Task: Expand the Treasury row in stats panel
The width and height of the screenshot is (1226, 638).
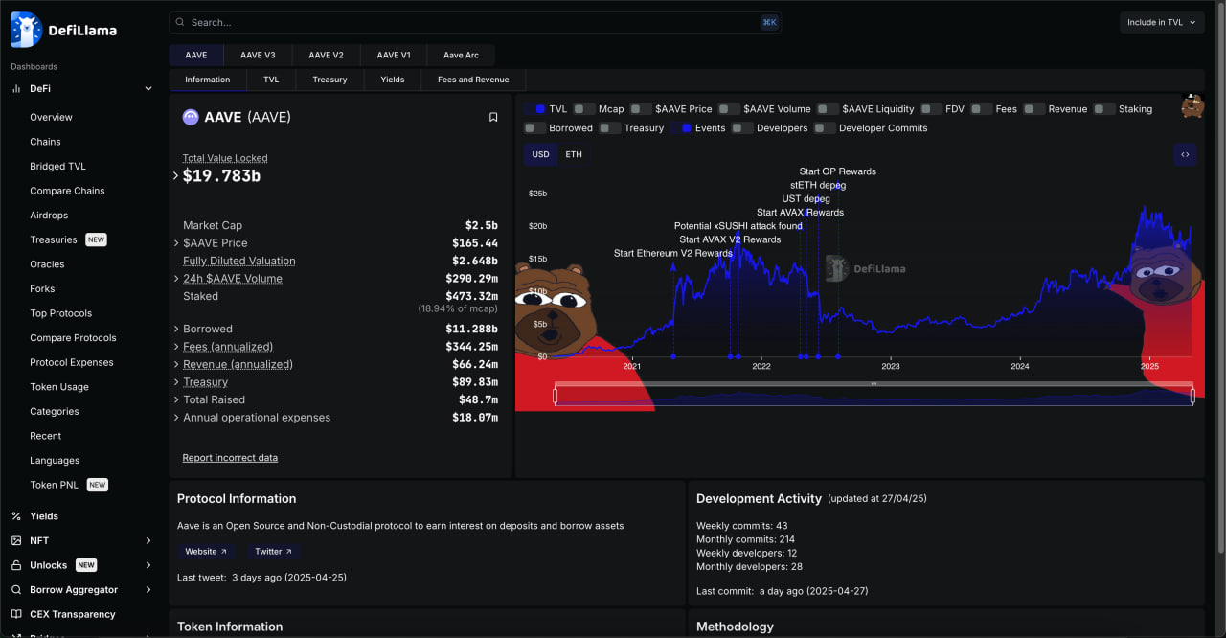Action: [176, 382]
